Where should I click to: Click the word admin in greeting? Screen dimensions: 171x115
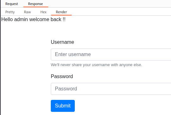click(x=21, y=20)
